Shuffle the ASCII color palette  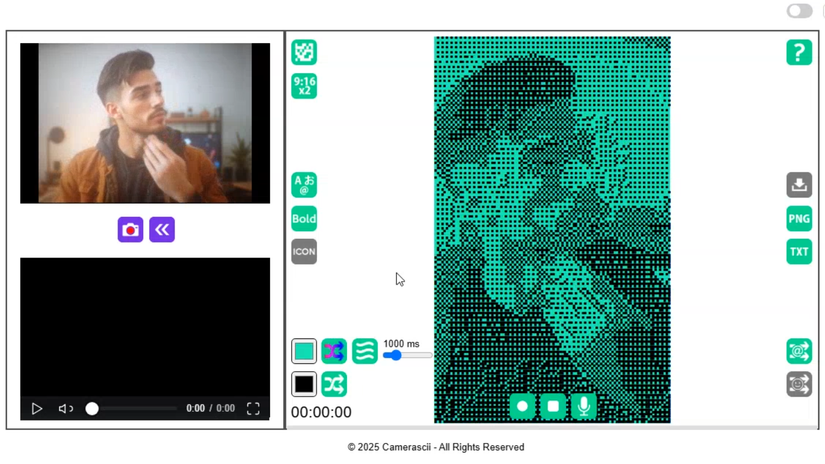(x=334, y=351)
